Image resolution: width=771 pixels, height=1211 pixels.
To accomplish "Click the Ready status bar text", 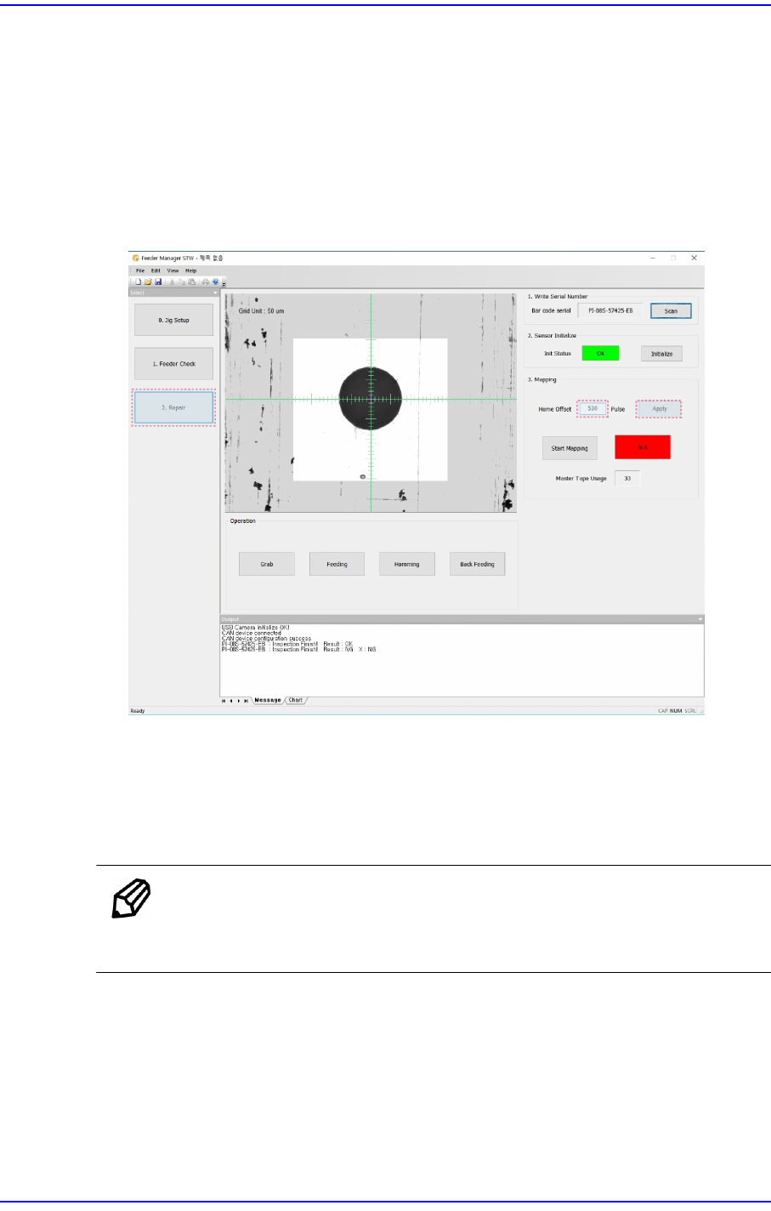I will pyautogui.click(x=138, y=711).
